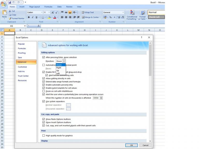Click the Insert Function fx icon
This screenshot has width=199, height=149.
tap(39, 26)
